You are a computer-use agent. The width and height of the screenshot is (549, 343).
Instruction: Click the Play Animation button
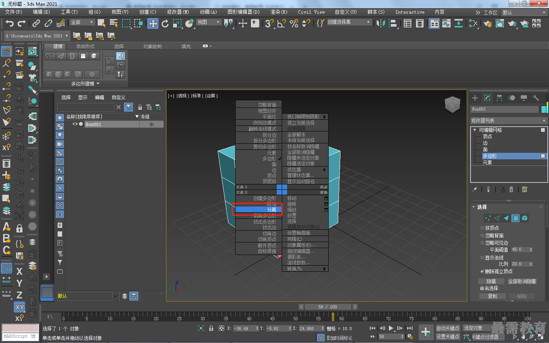pyautogui.click(x=391, y=328)
